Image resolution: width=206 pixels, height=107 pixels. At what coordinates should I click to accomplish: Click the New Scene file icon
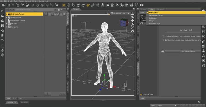(2, 11)
